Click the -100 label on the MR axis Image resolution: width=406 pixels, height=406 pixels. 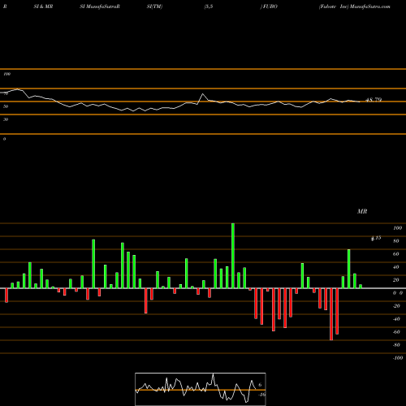point(398,358)
